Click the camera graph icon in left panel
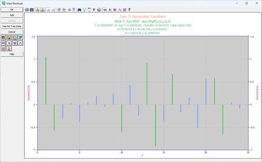Viewport: 262px width, 162px height. (x=3, y=38)
